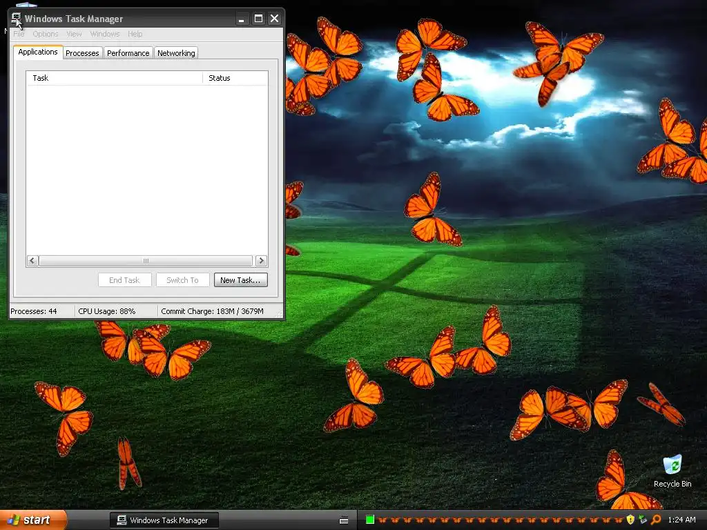Click the End Task button
The width and height of the screenshot is (707, 530).
(124, 280)
